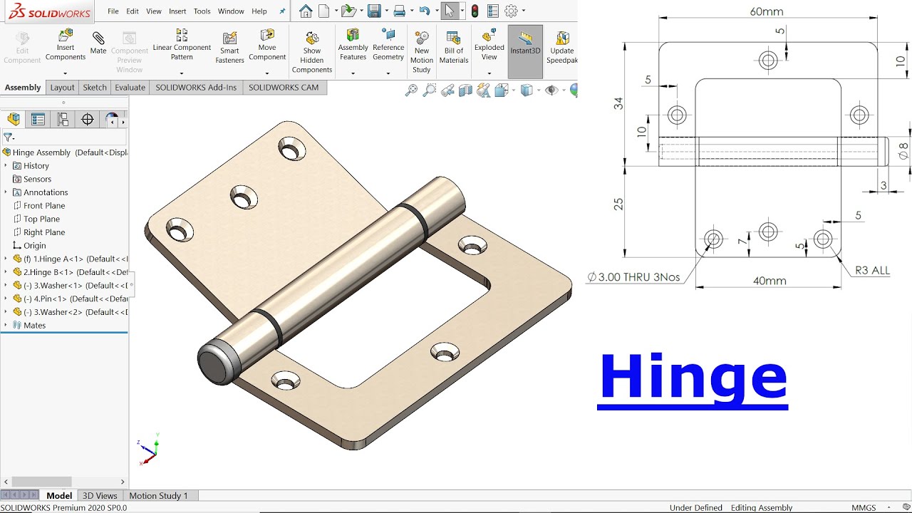Create a new document with New icon
This screenshot has width=912, height=513.
click(324, 11)
